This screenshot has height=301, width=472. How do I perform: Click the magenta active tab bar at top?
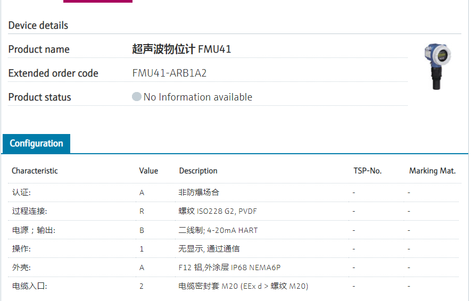[x=98, y=1]
